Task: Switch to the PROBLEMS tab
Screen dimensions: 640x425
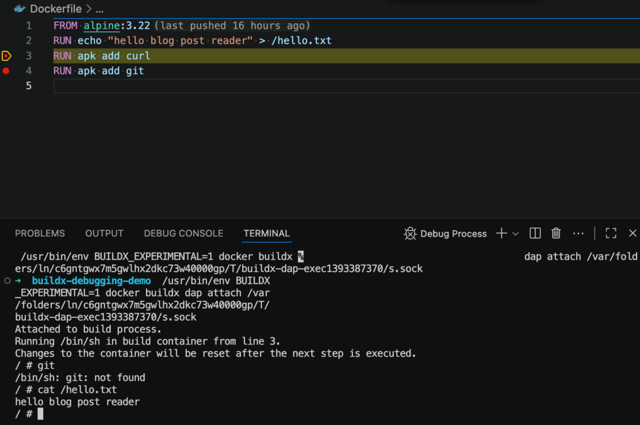Action: click(x=39, y=233)
